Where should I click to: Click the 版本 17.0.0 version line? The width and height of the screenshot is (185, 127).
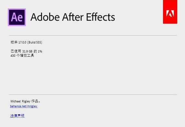click(x=26, y=42)
